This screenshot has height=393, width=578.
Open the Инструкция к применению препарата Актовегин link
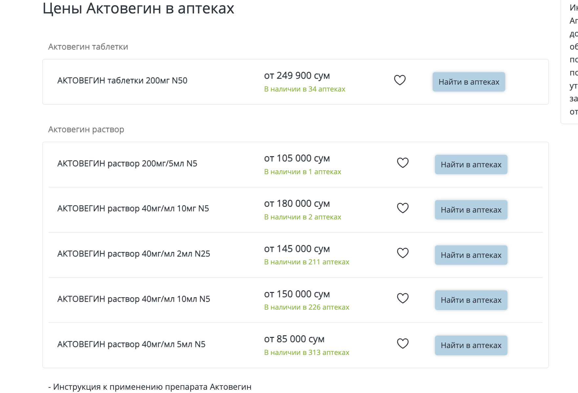click(152, 387)
